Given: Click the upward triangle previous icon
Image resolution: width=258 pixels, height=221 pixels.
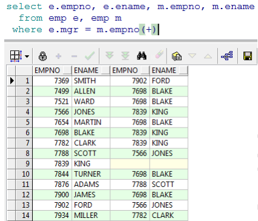Looking at the screenshot, I should point(208,56).
